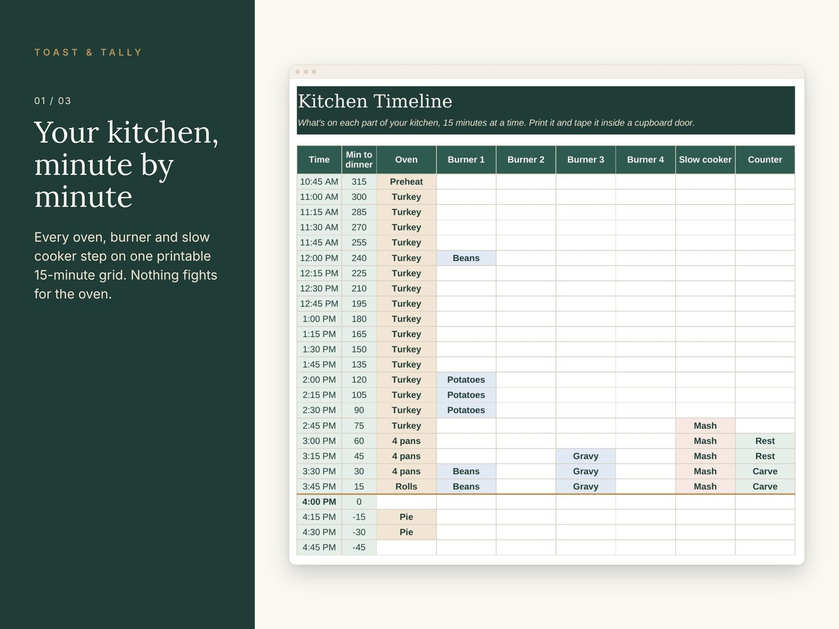The height and width of the screenshot is (629, 839).
Task: Click the Preheat cell at 10:45 AM
Action: 406,182
